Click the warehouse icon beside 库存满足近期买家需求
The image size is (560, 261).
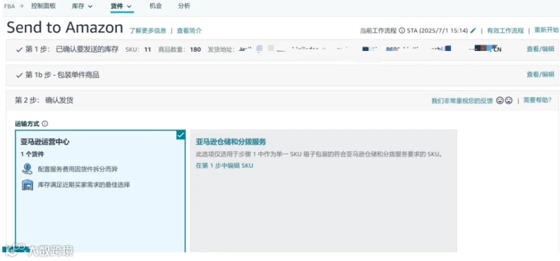[27, 185]
